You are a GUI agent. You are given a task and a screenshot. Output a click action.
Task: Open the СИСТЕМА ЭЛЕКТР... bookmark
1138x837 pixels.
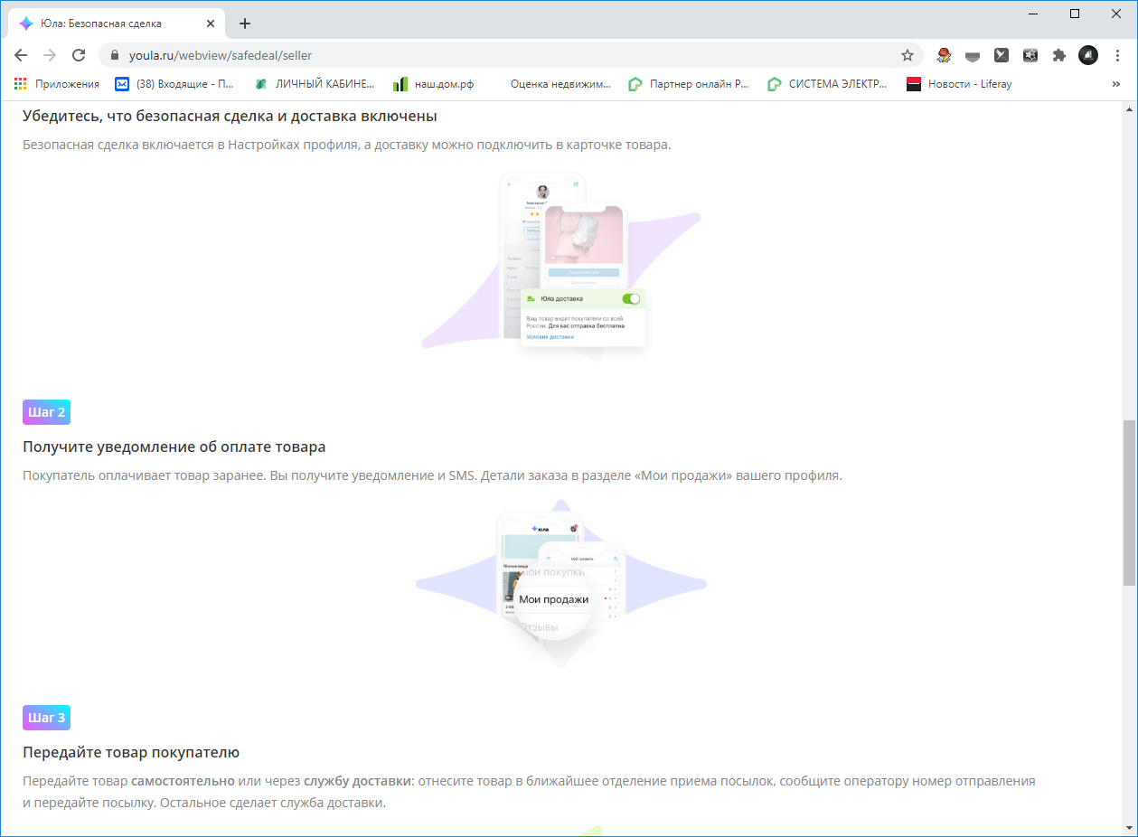coord(828,84)
